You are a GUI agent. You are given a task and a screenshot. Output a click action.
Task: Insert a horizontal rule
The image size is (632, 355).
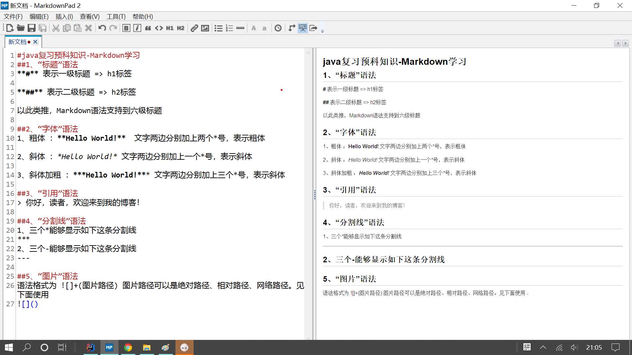(x=240, y=28)
